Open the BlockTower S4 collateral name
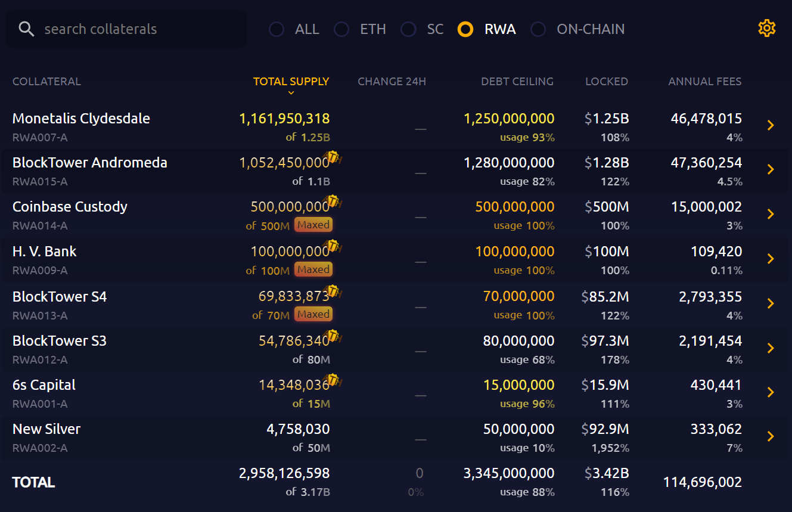The image size is (792, 512). pos(60,297)
